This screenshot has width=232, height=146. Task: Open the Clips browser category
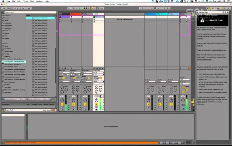point(6,36)
